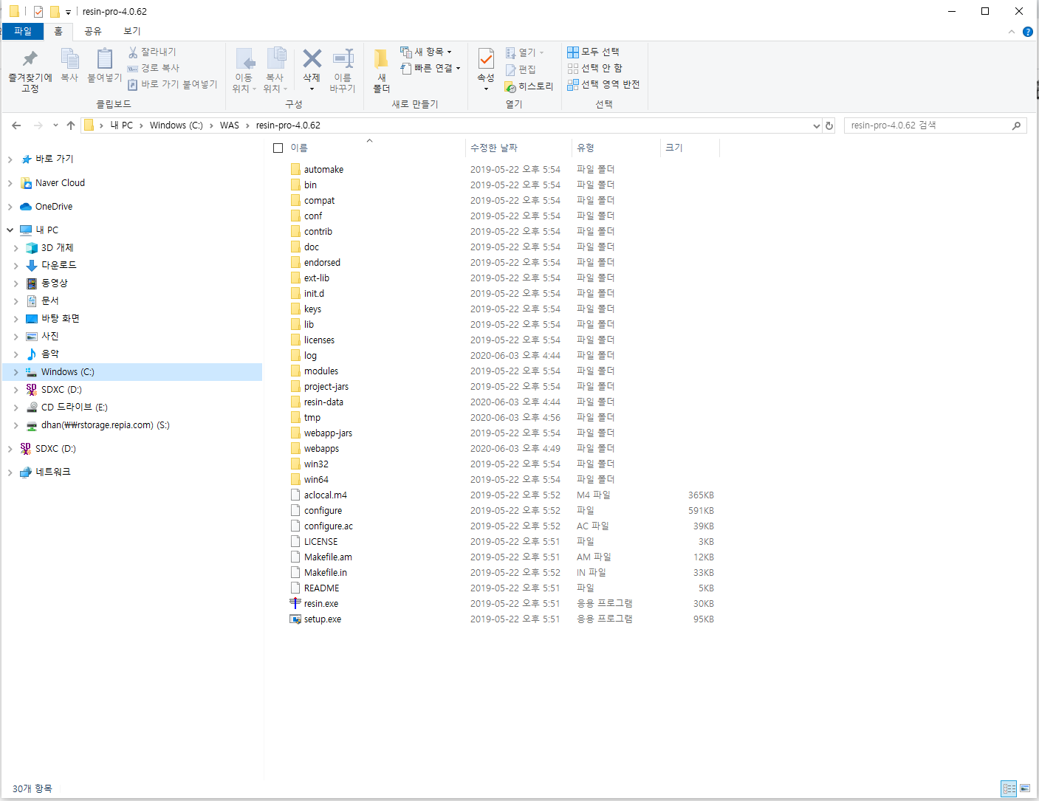Click the resin-pro-4.0.62 search box
Screen dimensions: 1039x801
pos(928,126)
